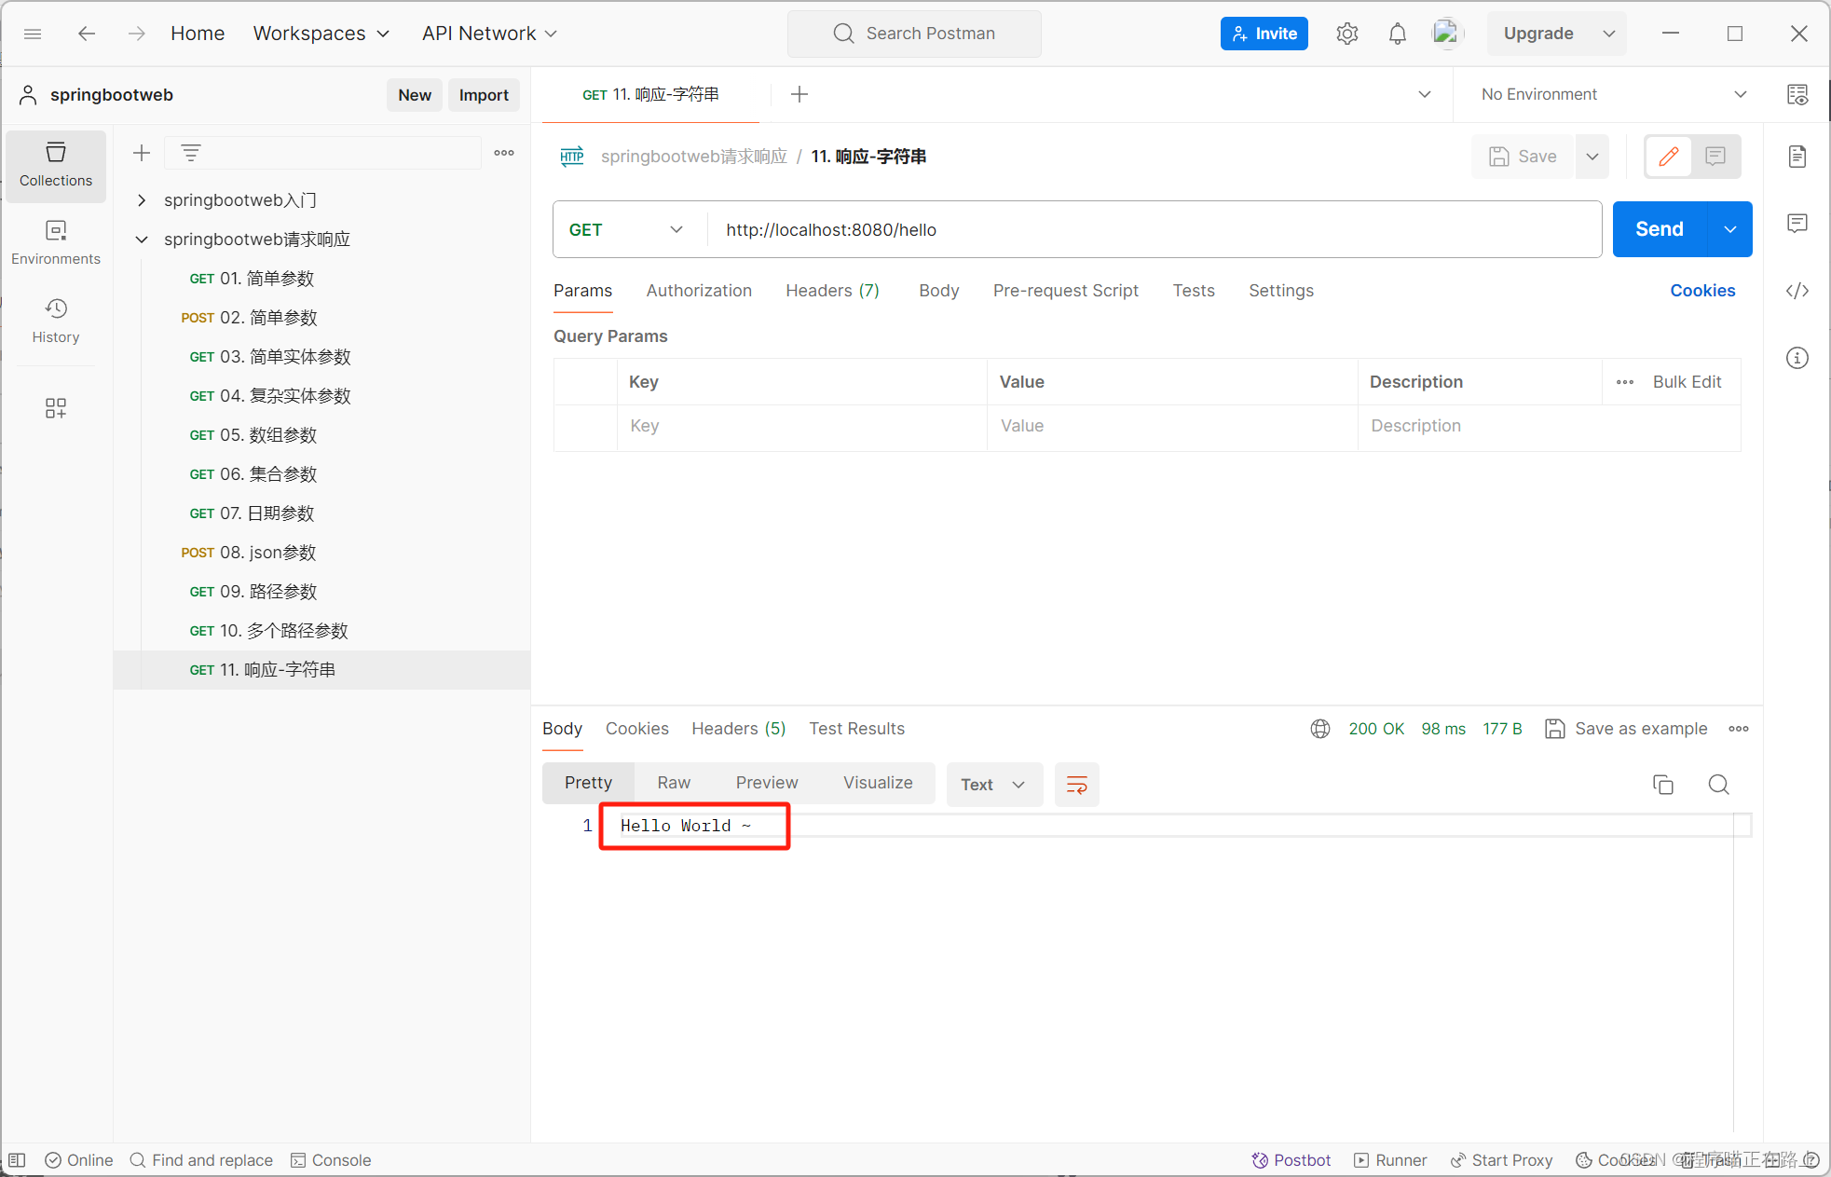This screenshot has height=1177, width=1831.
Task: Click the network globe icon in response
Action: (1320, 729)
